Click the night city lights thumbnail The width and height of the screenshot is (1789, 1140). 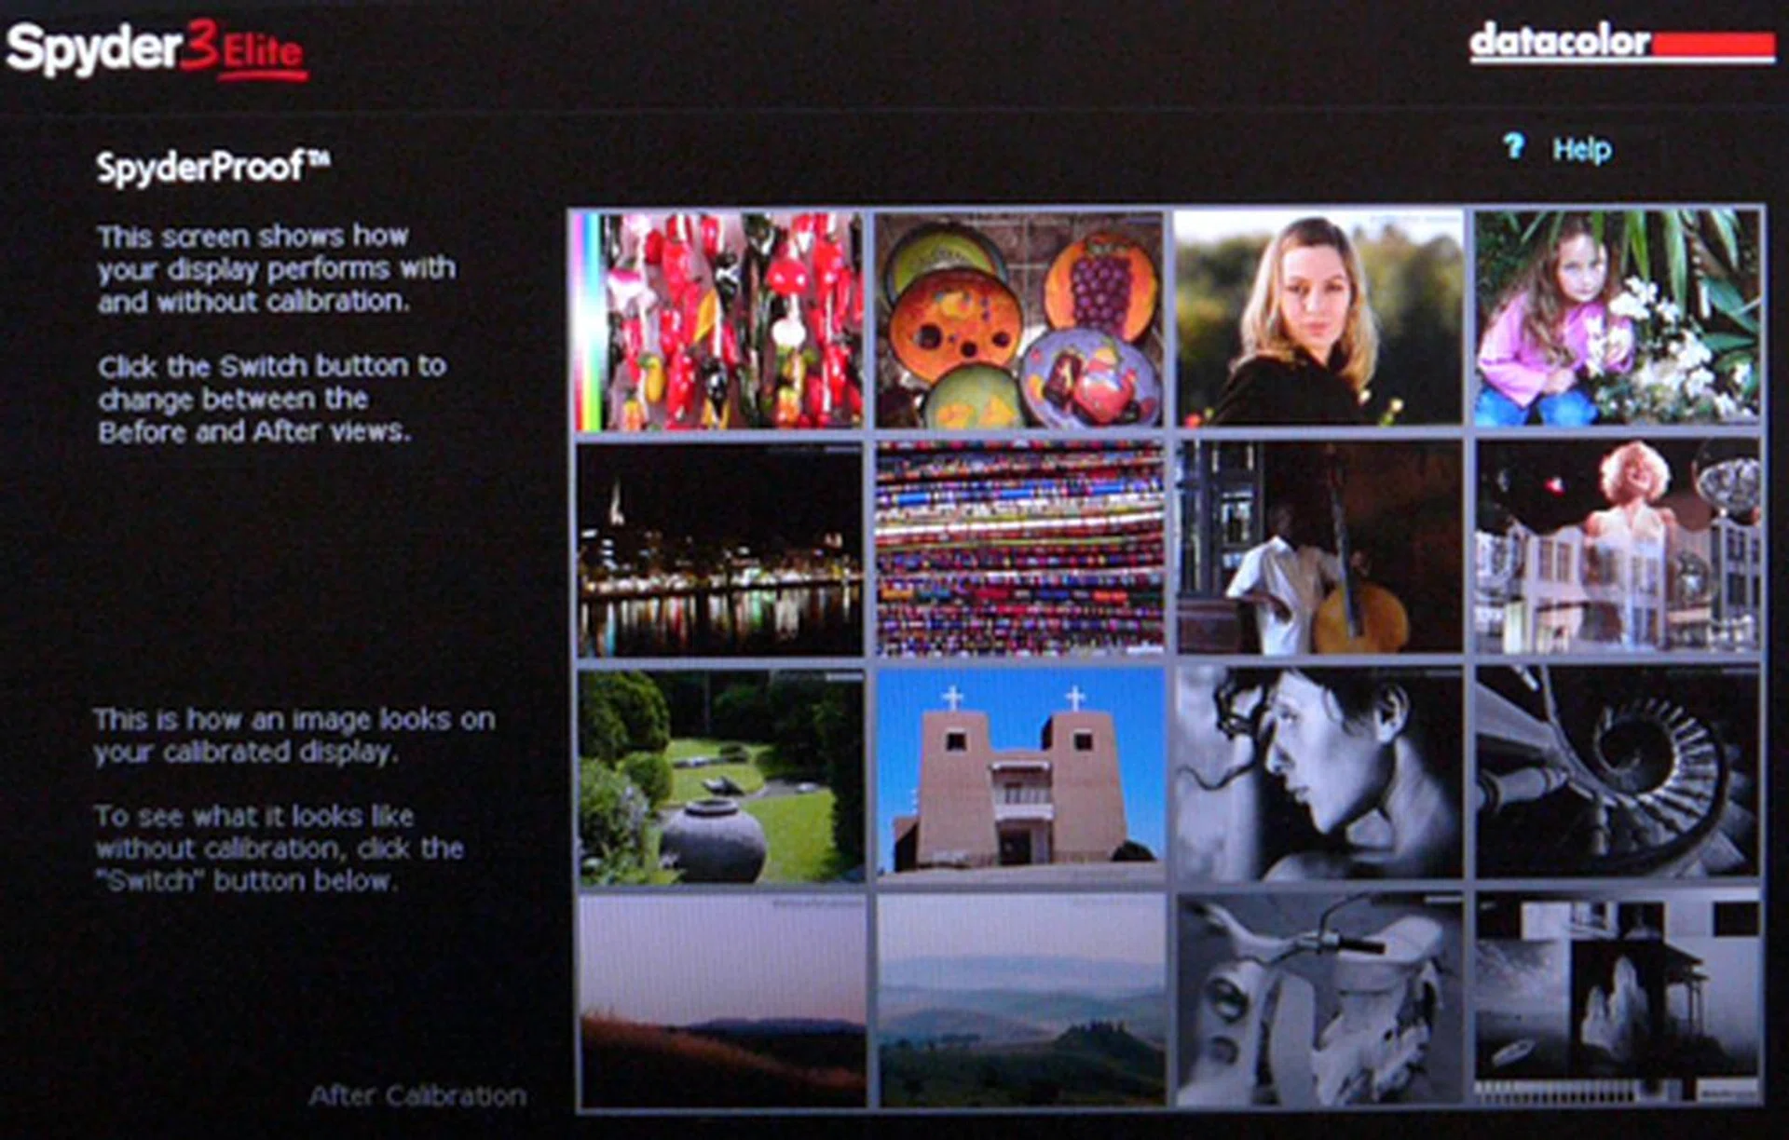[720, 550]
